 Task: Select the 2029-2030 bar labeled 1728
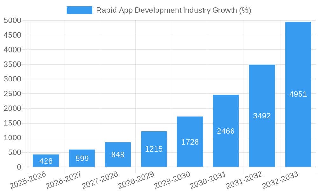[x=190, y=142]
